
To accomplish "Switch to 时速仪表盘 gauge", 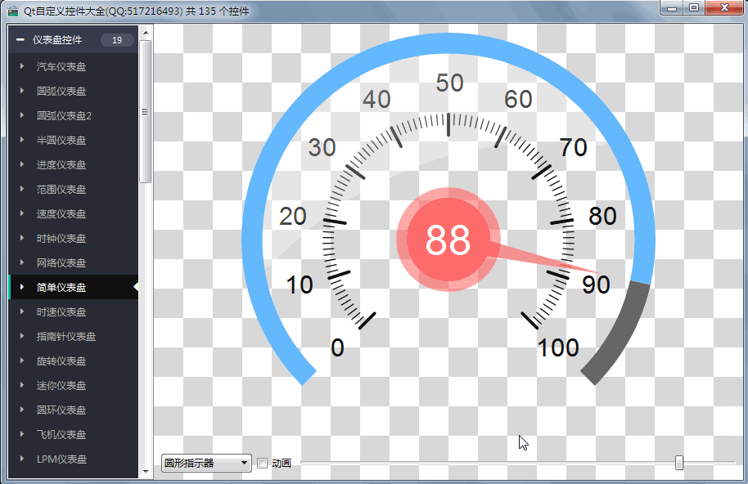I will 61,311.
